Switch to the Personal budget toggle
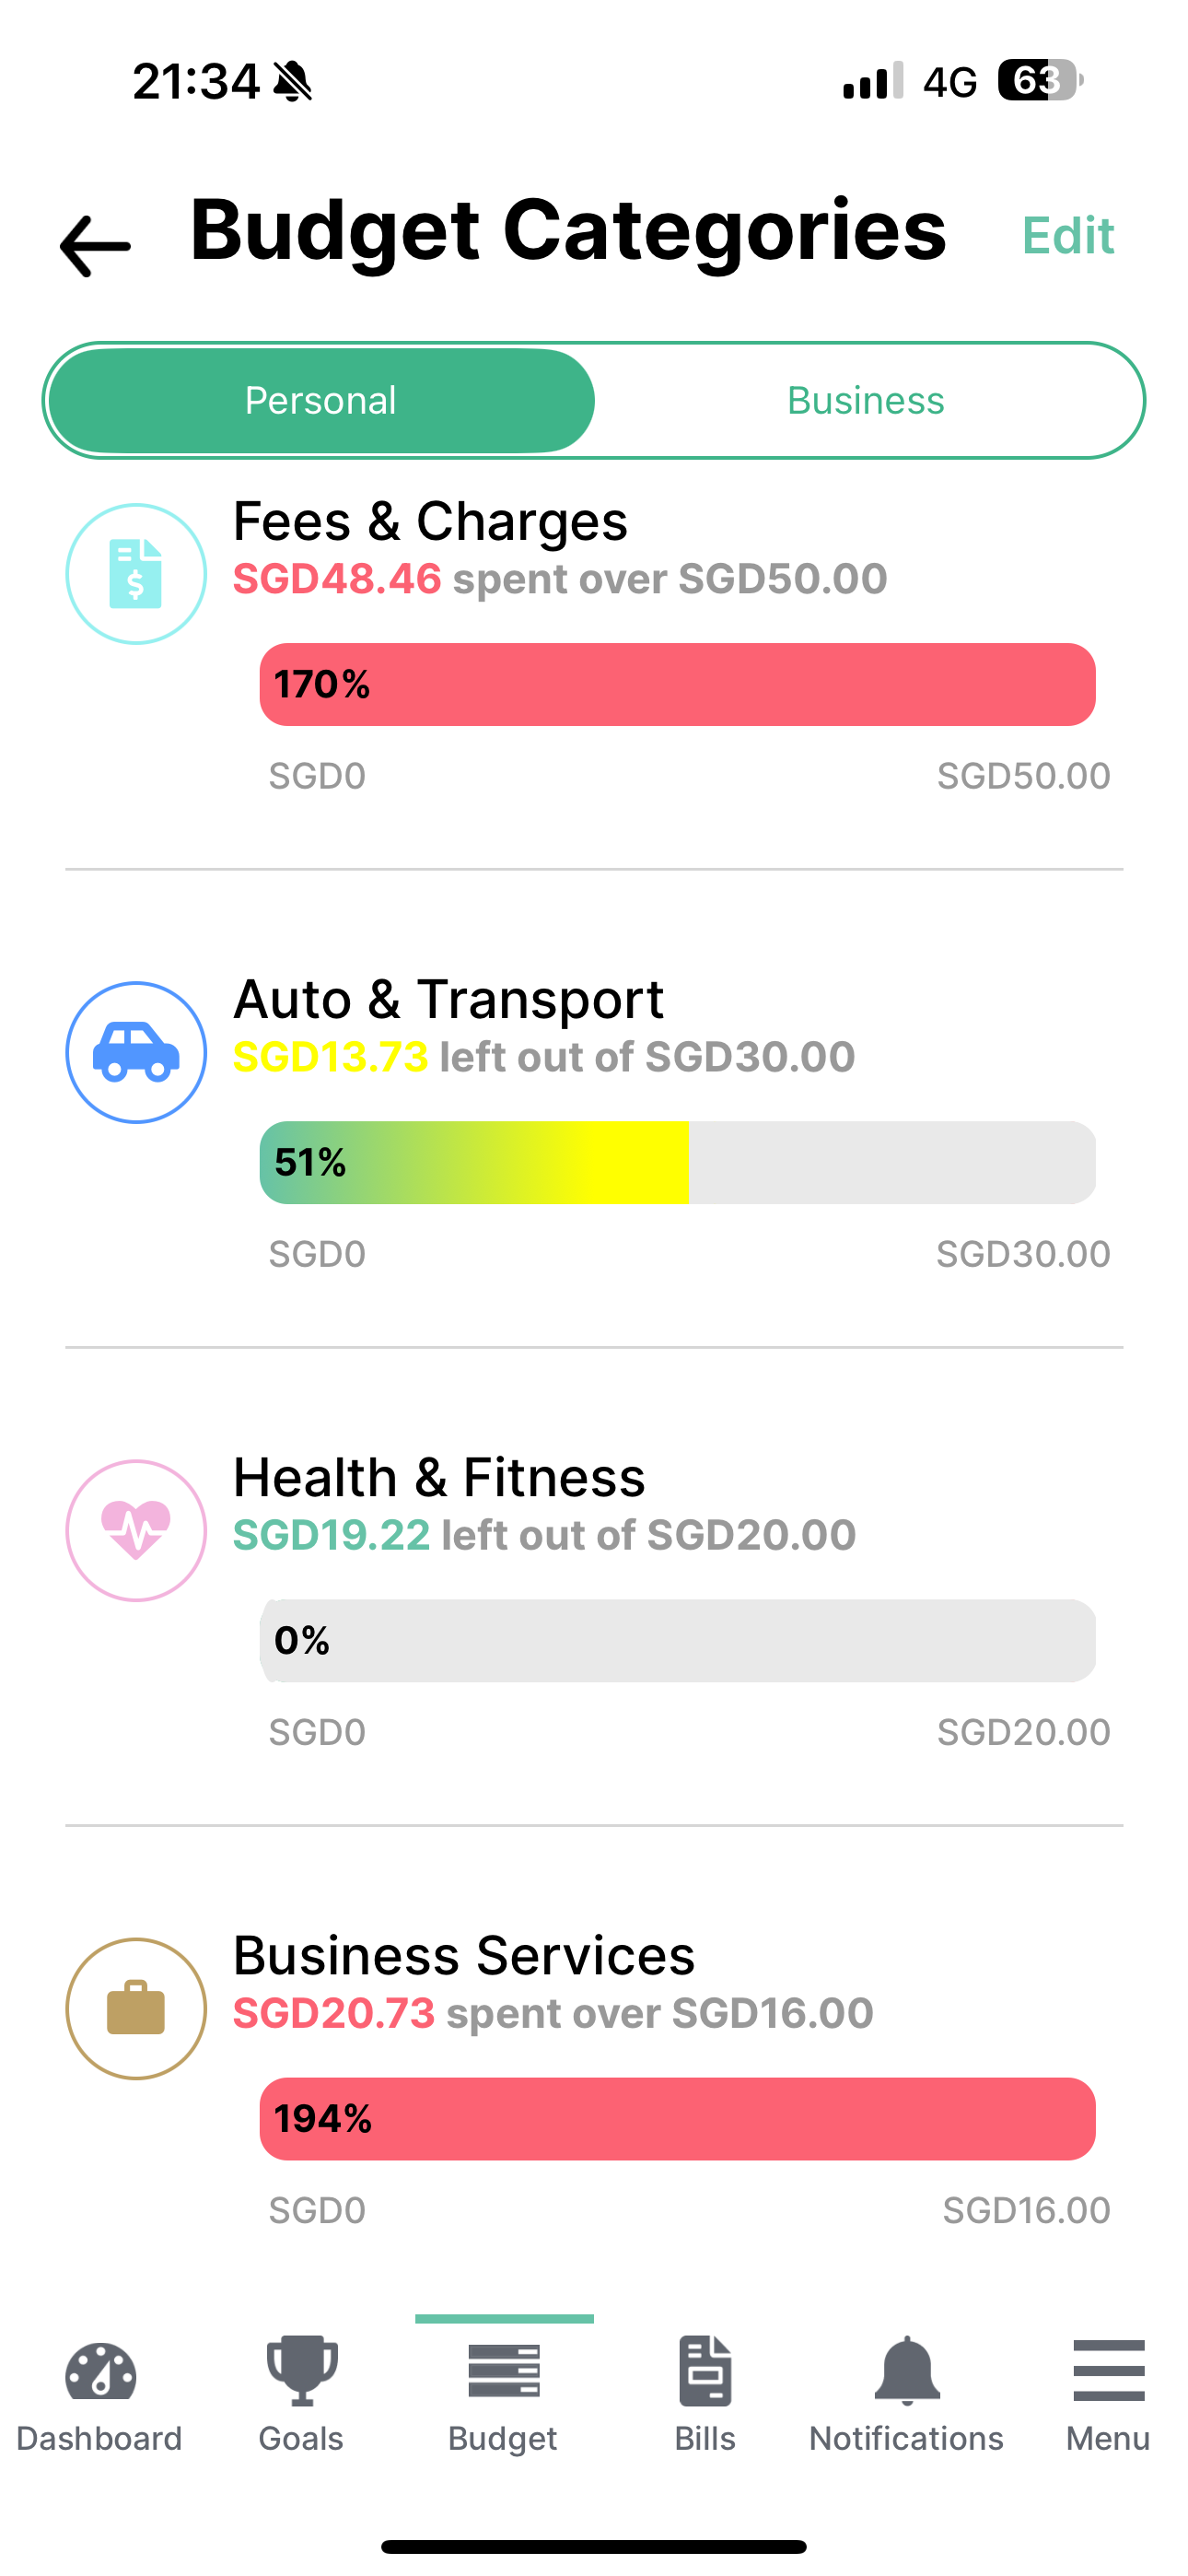The width and height of the screenshot is (1188, 2576). 321,401
